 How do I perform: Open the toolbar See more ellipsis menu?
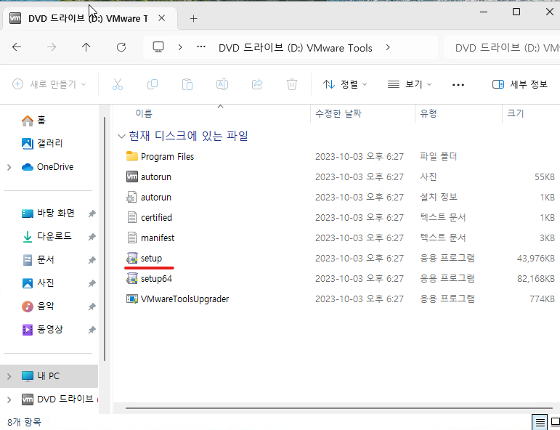pos(458,85)
